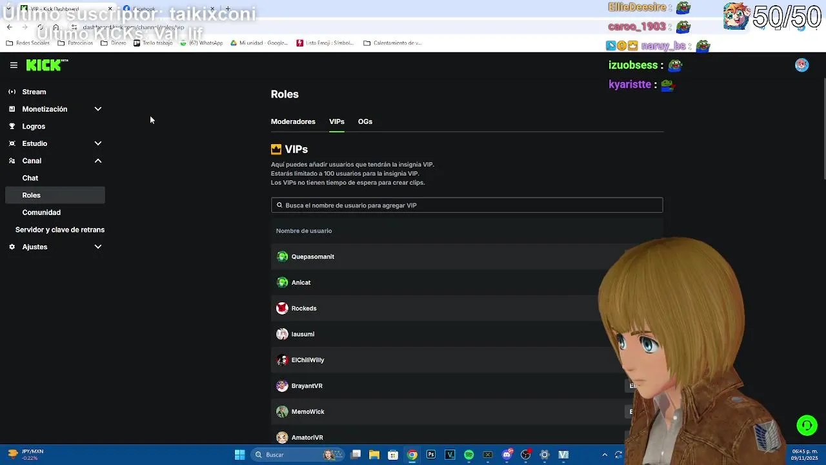Expand the Estudio menu chevron
826x465 pixels.
(x=98, y=143)
